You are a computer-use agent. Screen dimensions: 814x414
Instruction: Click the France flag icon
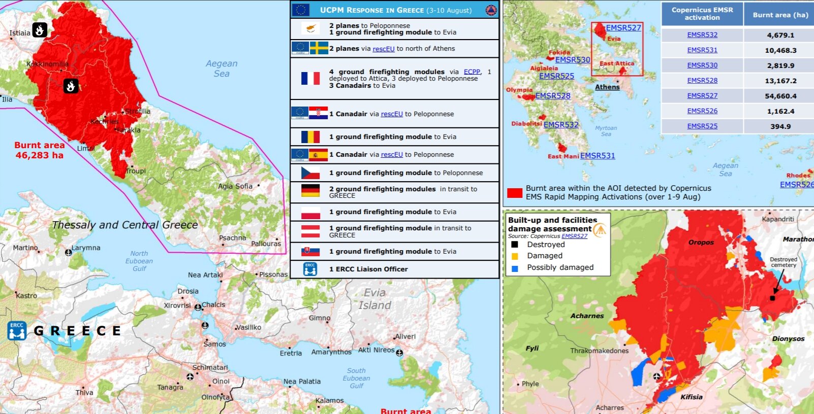(x=310, y=78)
